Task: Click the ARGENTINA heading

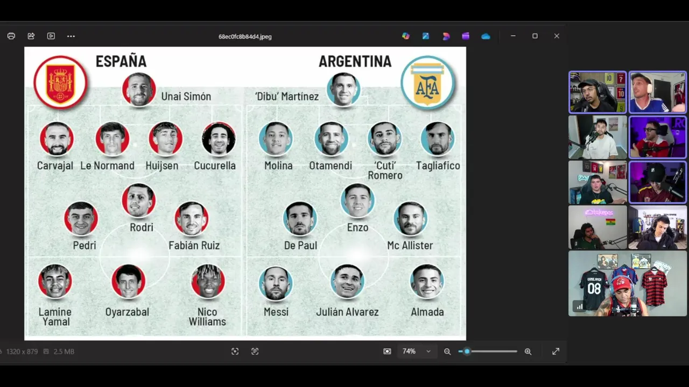Action: pyautogui.click(x=355, y=62)
